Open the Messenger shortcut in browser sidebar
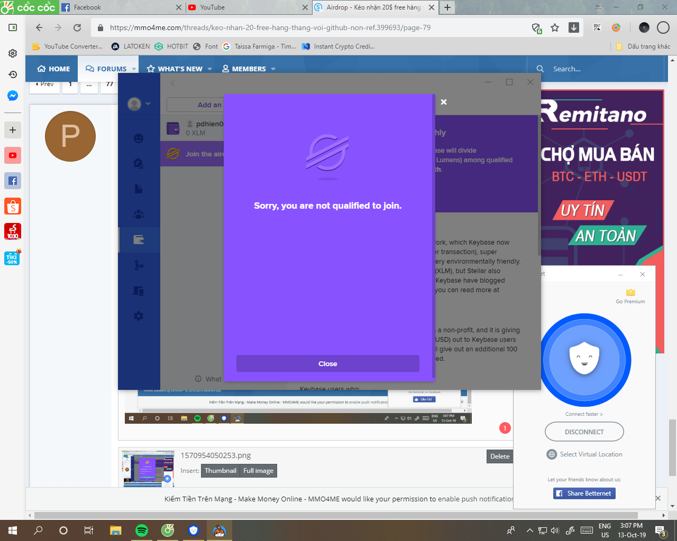The height and width of the screenshot is (541, 677). (13, 96)
